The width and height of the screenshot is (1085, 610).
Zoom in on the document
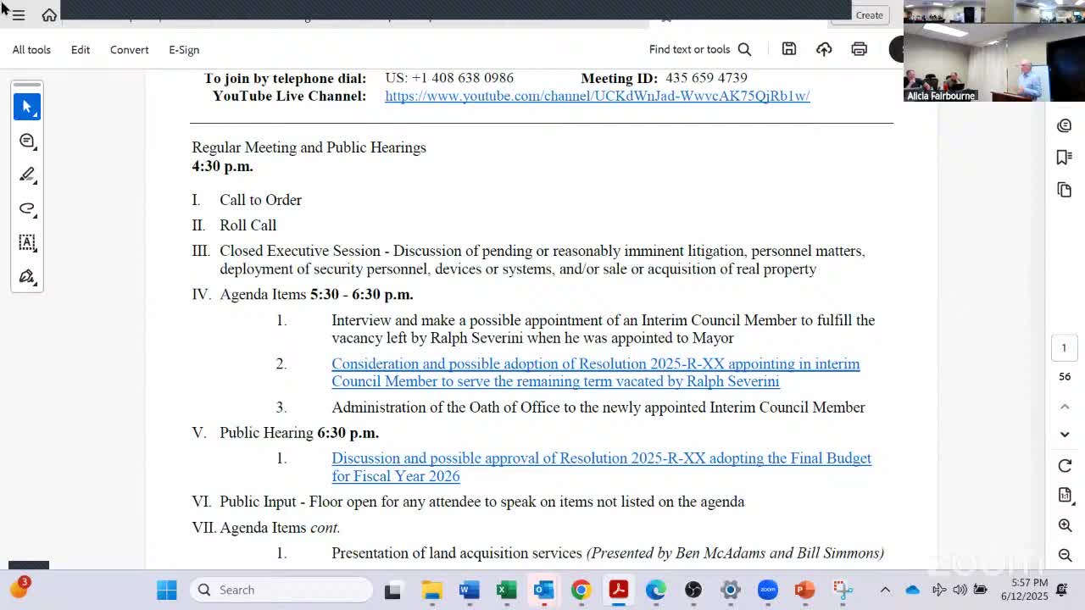click(1066, 525)
